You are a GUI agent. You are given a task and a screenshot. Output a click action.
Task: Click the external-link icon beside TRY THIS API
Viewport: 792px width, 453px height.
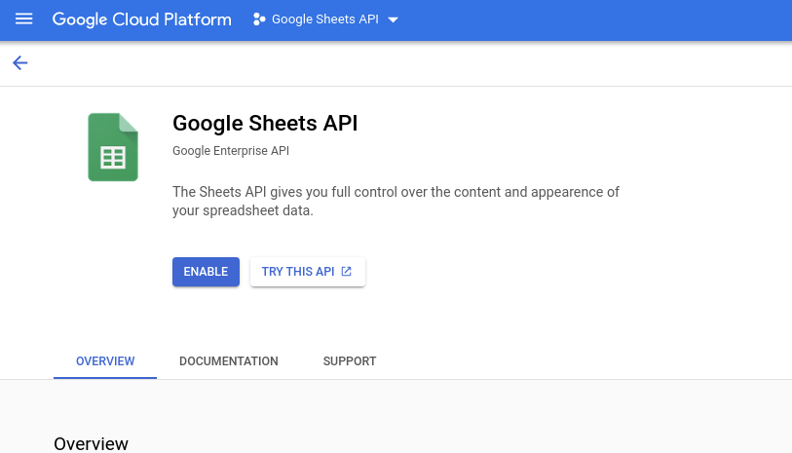(347, 272)
